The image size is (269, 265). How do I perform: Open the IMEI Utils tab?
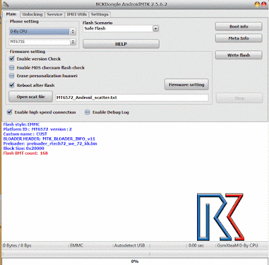click(x=77, y=14)
